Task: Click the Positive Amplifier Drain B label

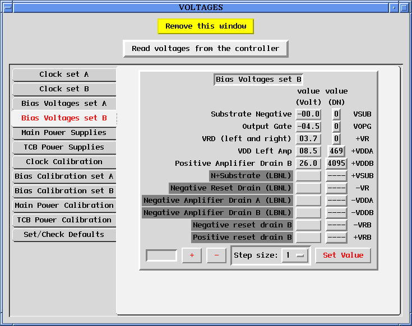Action: 233,164
